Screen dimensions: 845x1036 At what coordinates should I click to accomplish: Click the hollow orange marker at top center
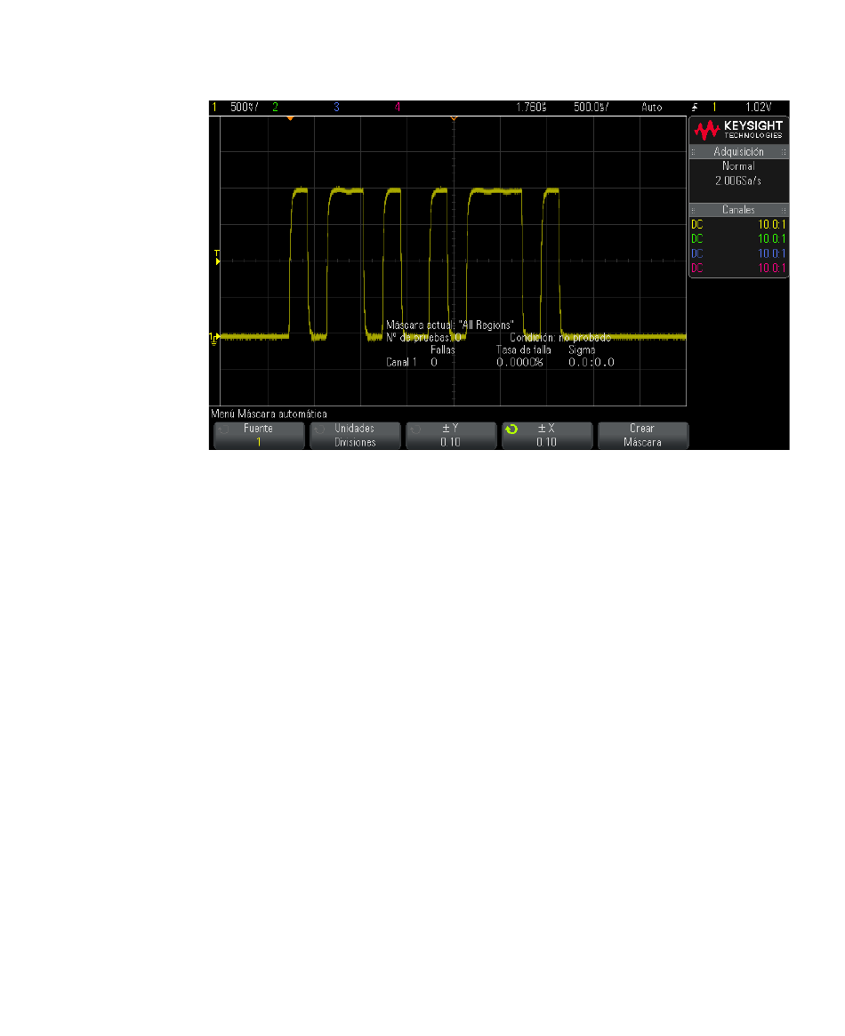click(454, 118)
